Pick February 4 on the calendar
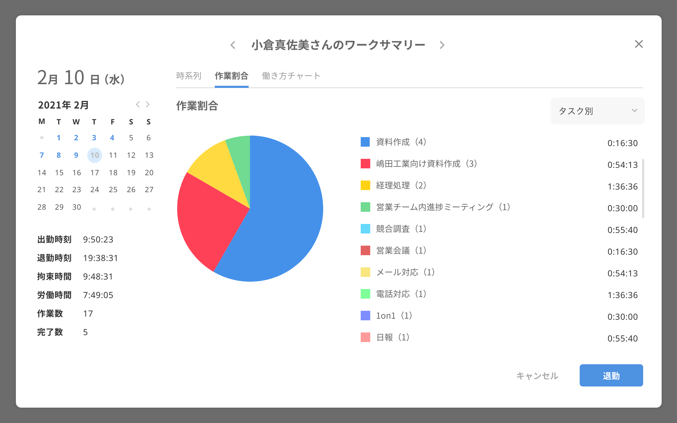677x423 pixels. [x=112, y=138]
